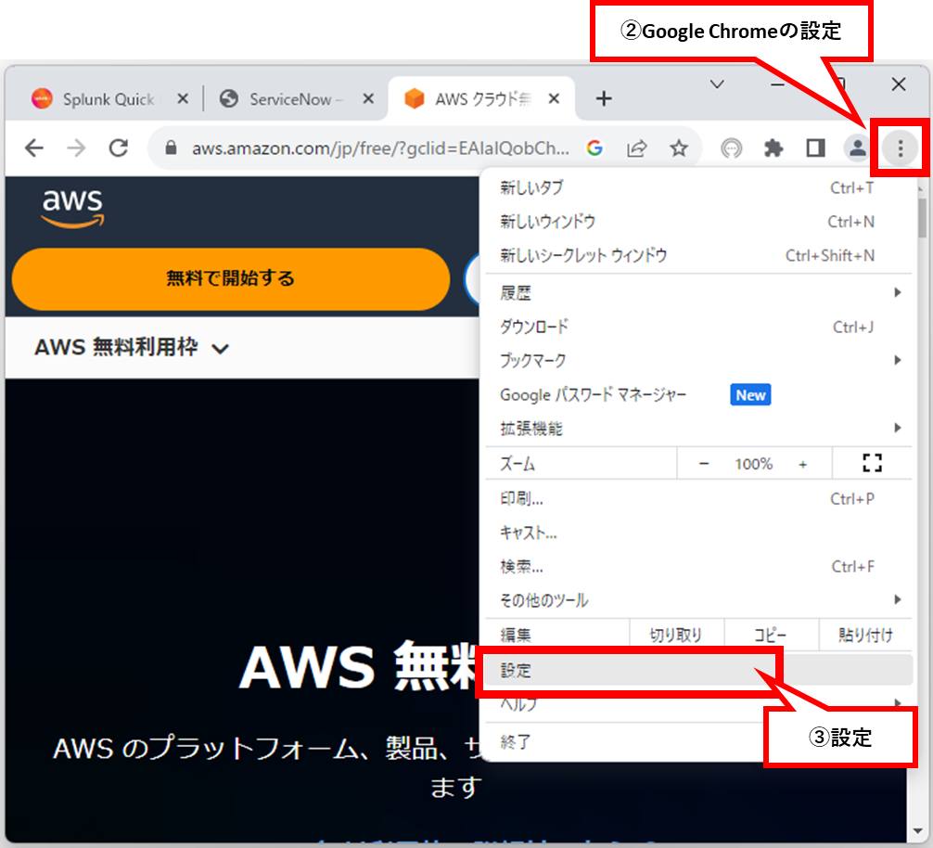Reload the current AWS page
This screenshot has height=848, width=933.
pyautogui.click(x=119, y=148)
